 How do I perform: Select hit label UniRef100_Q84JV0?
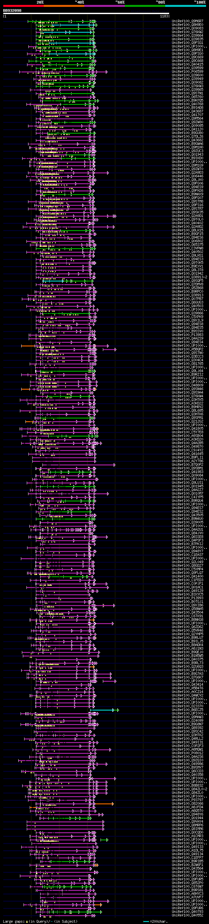(x=187, y=533)
